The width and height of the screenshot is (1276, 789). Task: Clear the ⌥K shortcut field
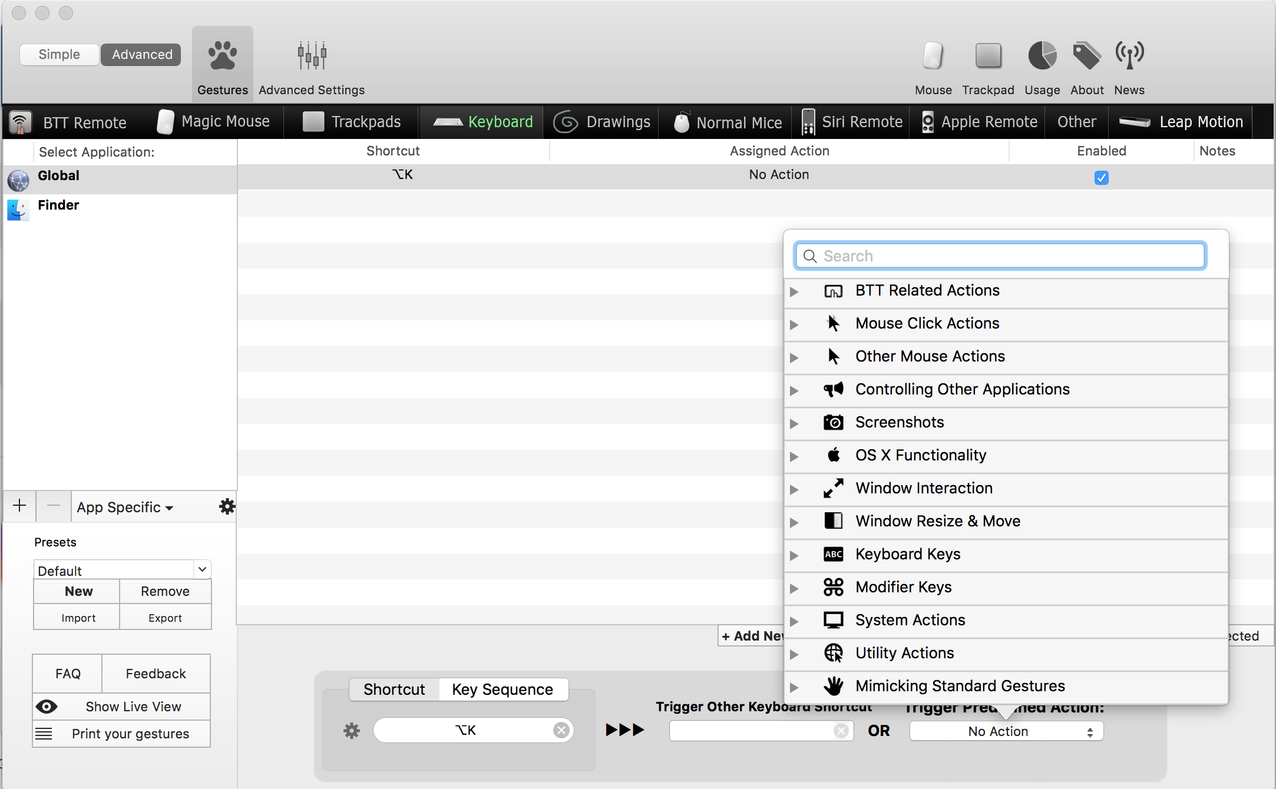click(561, 731)
